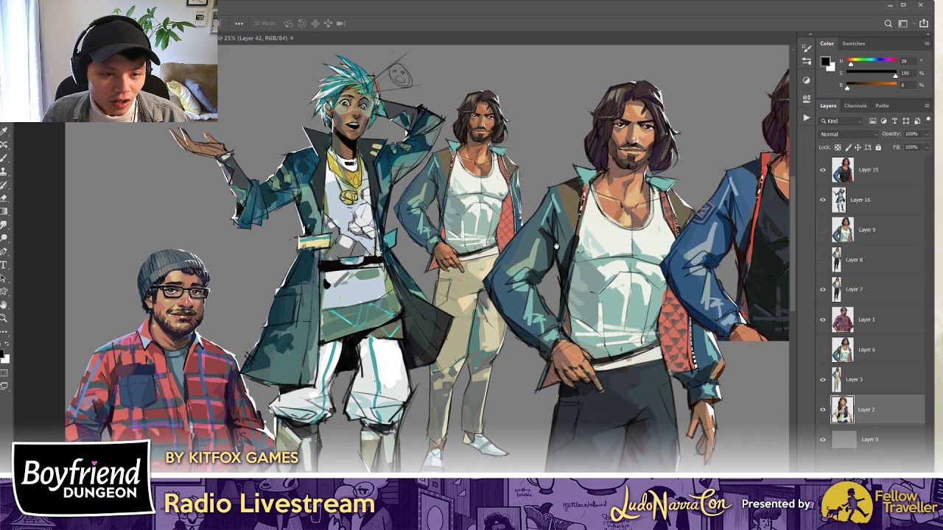Select Layer 9 thumbnail
Viewport: 943px width, 530px height.
[x=842, y=230]
